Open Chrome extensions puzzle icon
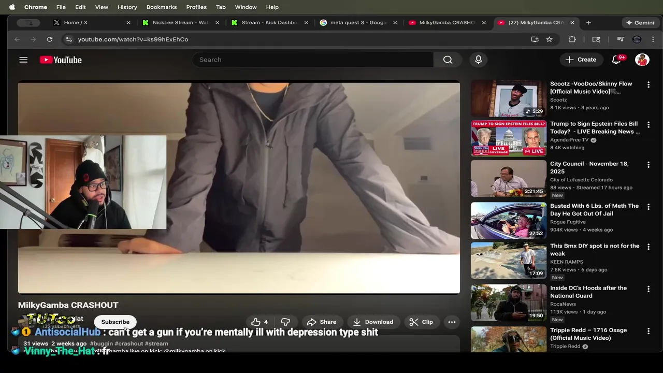The width and height of the screenshot is (663, 373). click(x=572, y=39)
